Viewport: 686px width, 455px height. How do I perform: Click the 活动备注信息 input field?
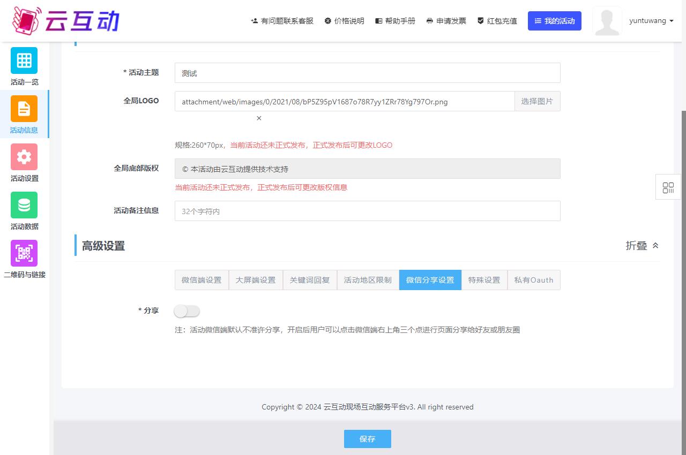367,211
